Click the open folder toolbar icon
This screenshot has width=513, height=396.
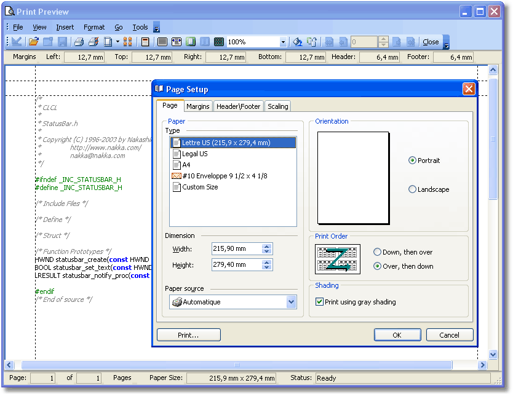click(x=33, y=42)
